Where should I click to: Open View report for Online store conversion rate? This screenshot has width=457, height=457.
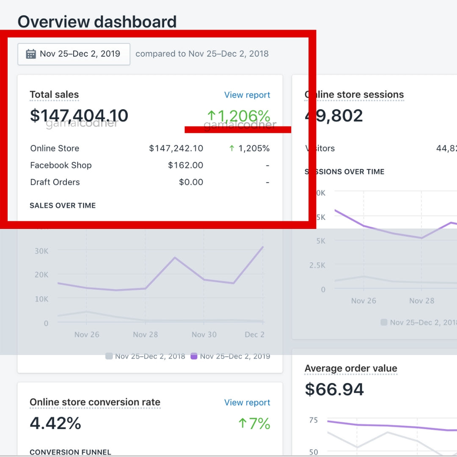[247, 402]
